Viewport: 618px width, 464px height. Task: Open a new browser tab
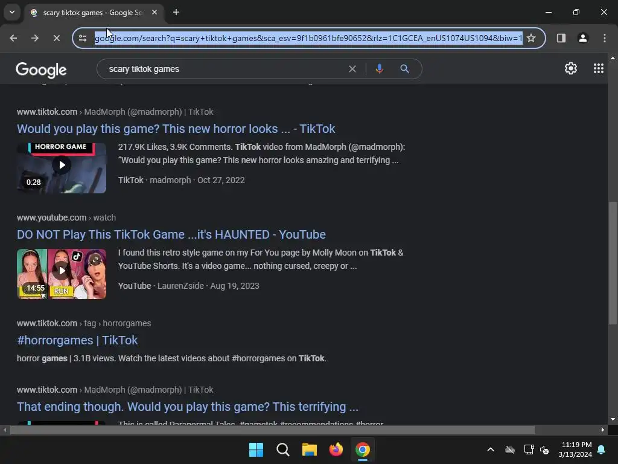coord(176,12)
